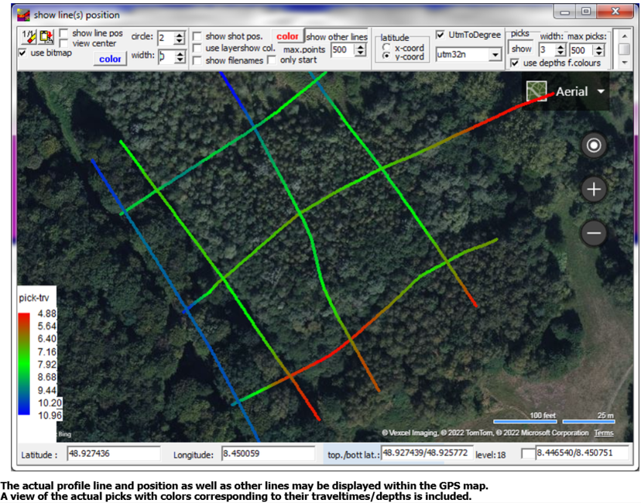Decrease the circle value with its down arrow

180,41
